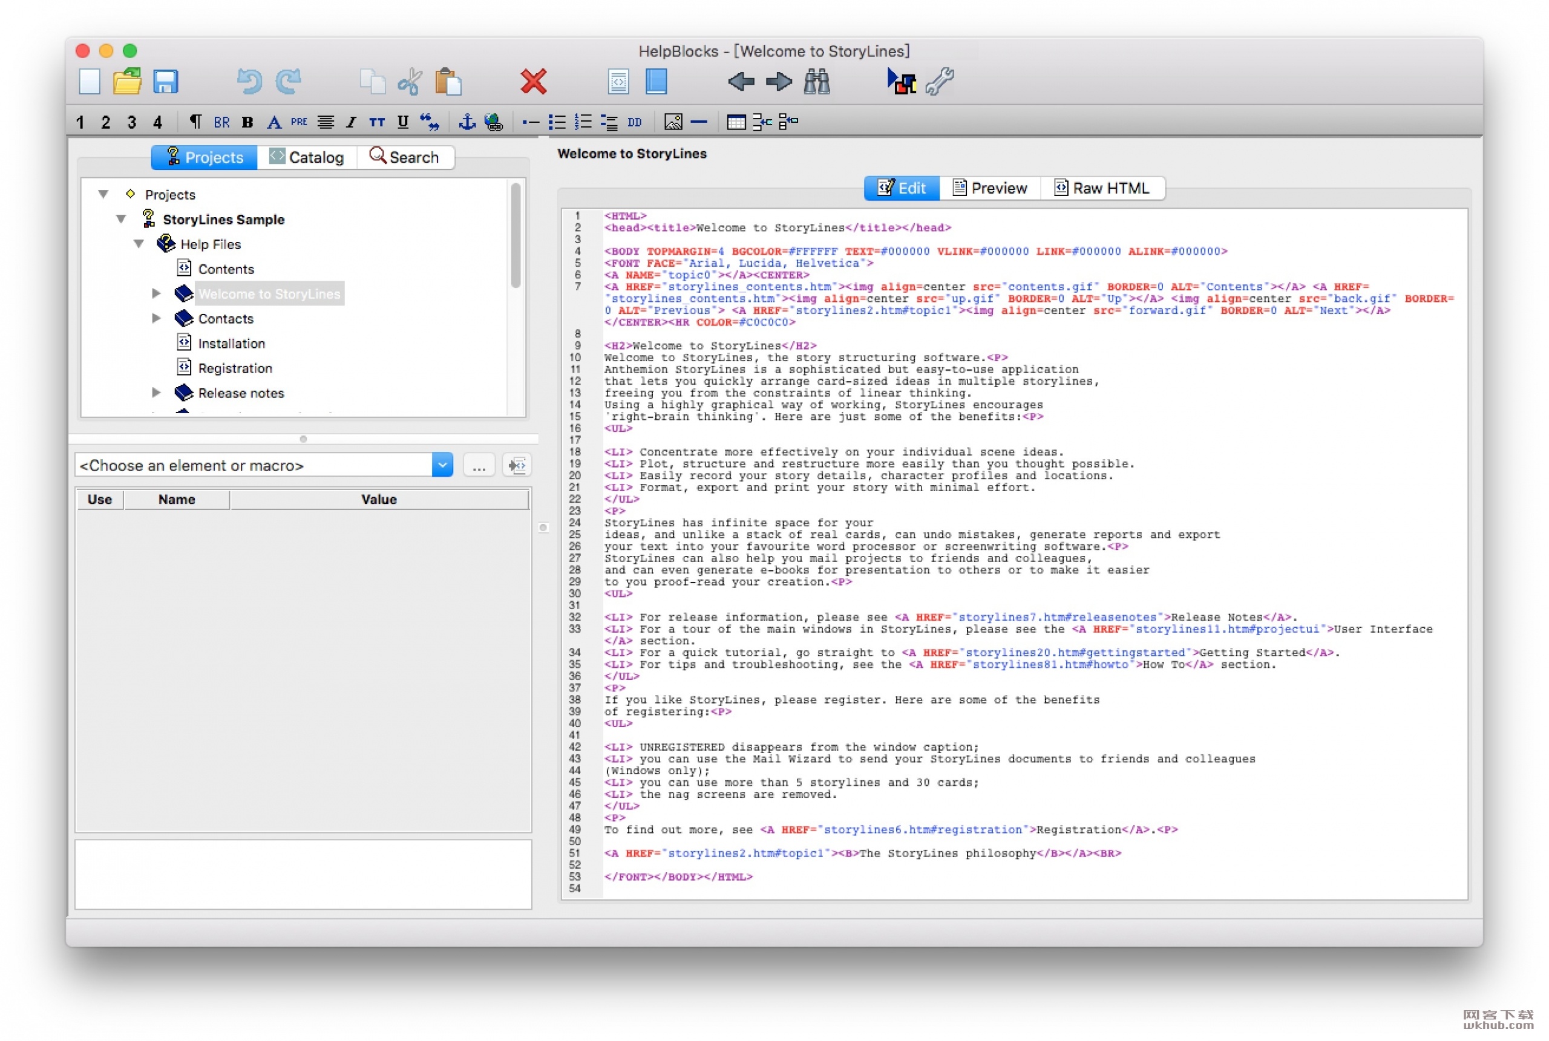Screen dimensions: 1549x1041
Task: Insert paragraph tag with pilcrow icon
Action: coord(195,122)
